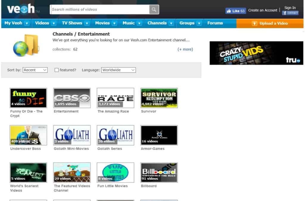This screenshot has height=201, width=305.
Task: Open The Featured Videos Channel thumbnail
Action: 72,172
